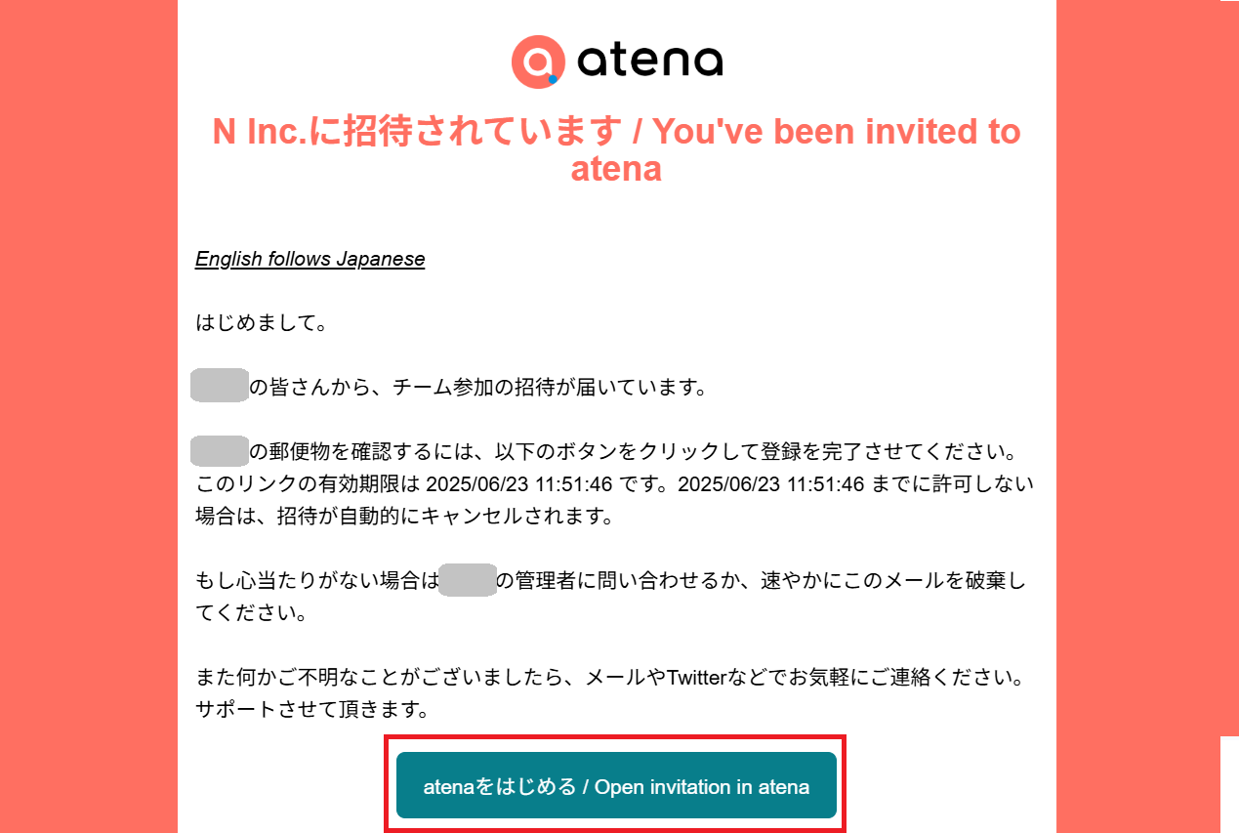Click the grey redacted box before の皆さんから
This screenshot has height=833, width=1239.
coord(220,387)
